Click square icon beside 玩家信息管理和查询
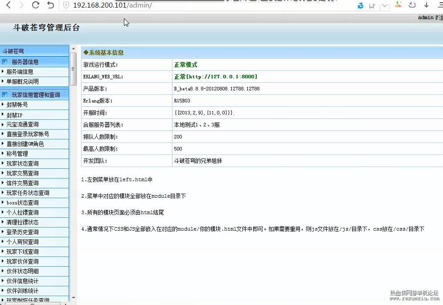443x305 pixels. click(5, 94)
